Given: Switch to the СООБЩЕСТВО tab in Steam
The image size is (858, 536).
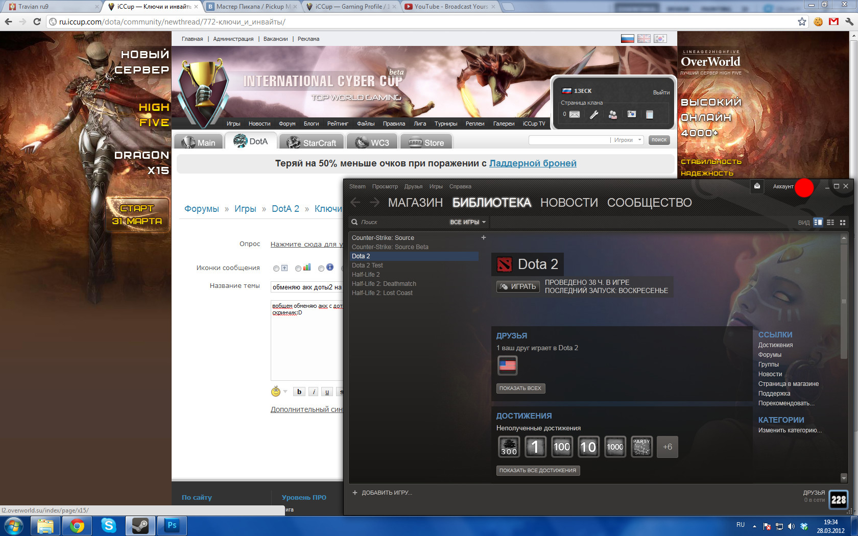Looking at the screenshot, I should point(649,203).
